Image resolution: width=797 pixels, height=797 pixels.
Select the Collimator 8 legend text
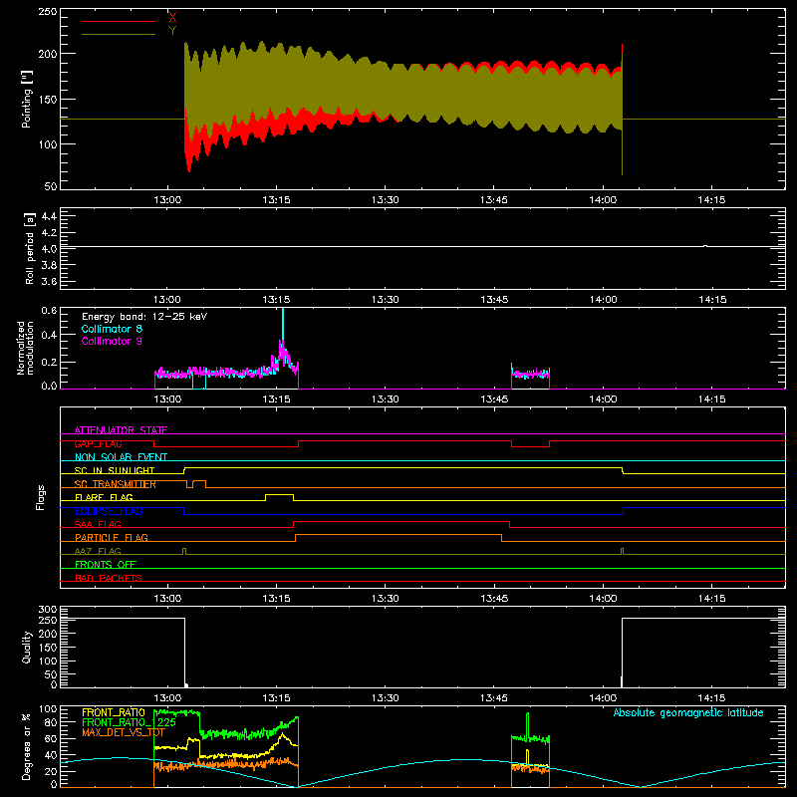click(x=112, y=329)
